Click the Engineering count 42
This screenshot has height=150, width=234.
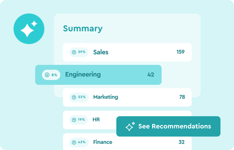coord(151,75)
